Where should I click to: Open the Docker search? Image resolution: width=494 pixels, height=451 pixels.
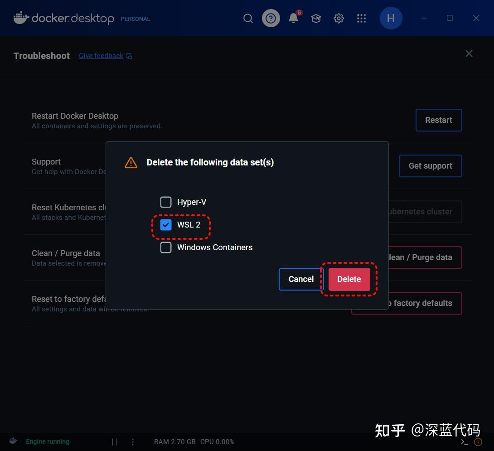[x=247, y=18]
